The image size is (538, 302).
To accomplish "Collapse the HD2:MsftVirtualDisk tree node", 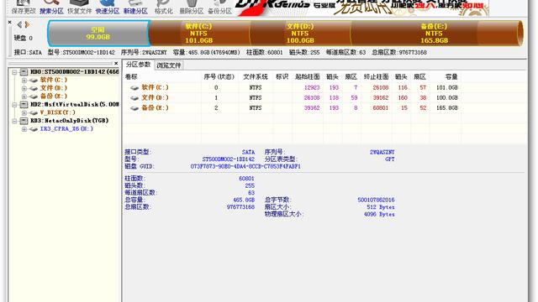I will [x=14, y=105].
